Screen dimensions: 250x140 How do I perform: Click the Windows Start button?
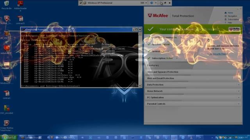click(x=9, y=137)
